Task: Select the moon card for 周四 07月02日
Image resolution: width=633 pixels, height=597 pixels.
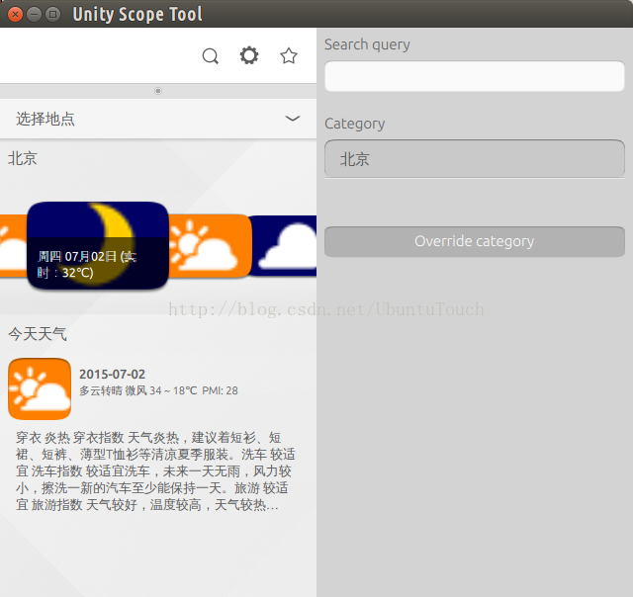Action: tap(98, 245)
